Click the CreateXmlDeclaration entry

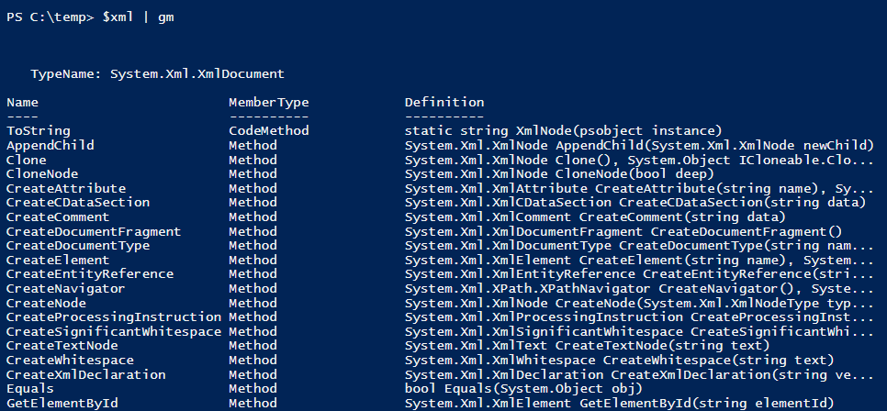86,374
